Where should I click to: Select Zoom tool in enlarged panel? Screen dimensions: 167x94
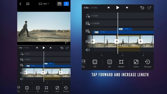(136, 64)
